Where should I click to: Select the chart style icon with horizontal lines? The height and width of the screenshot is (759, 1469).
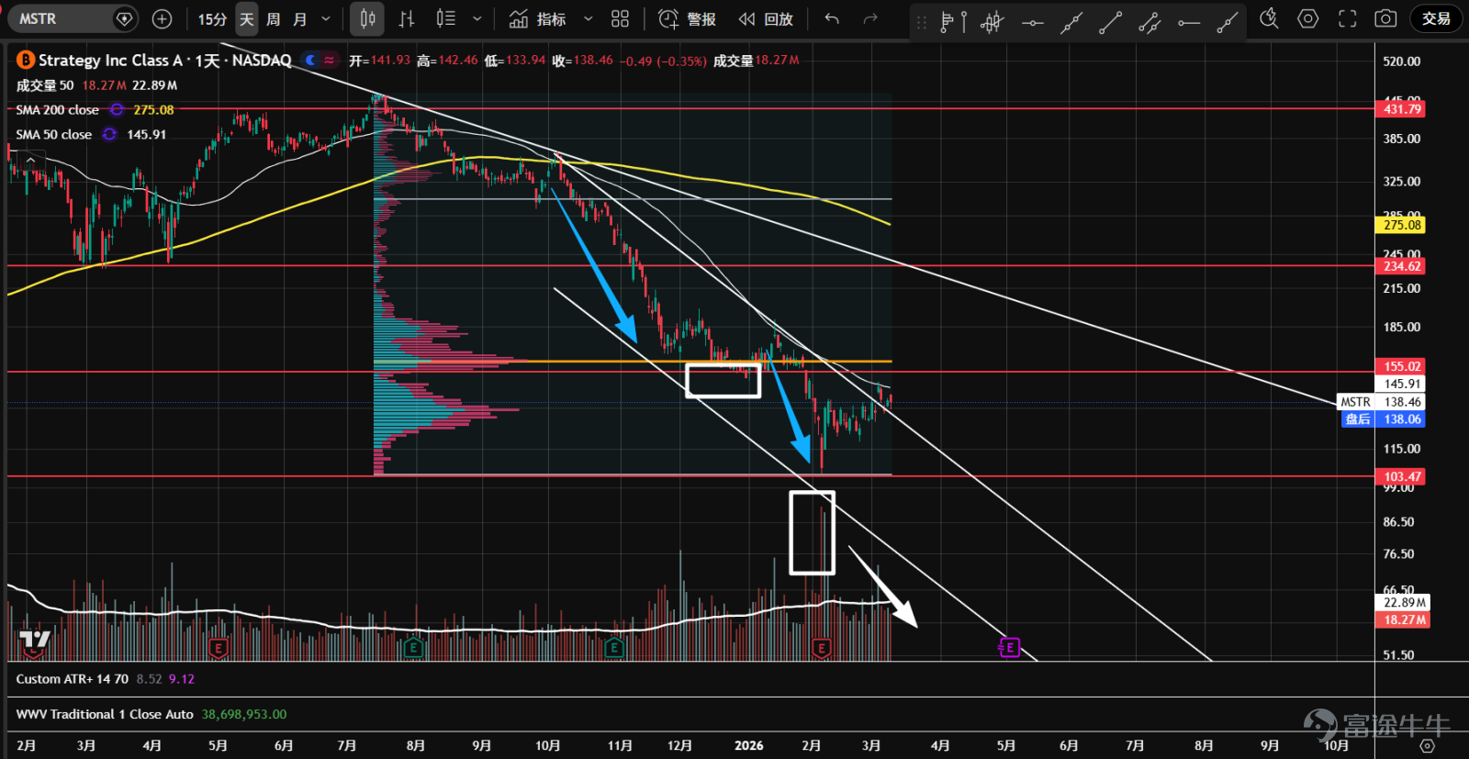[x=446, y=18]
